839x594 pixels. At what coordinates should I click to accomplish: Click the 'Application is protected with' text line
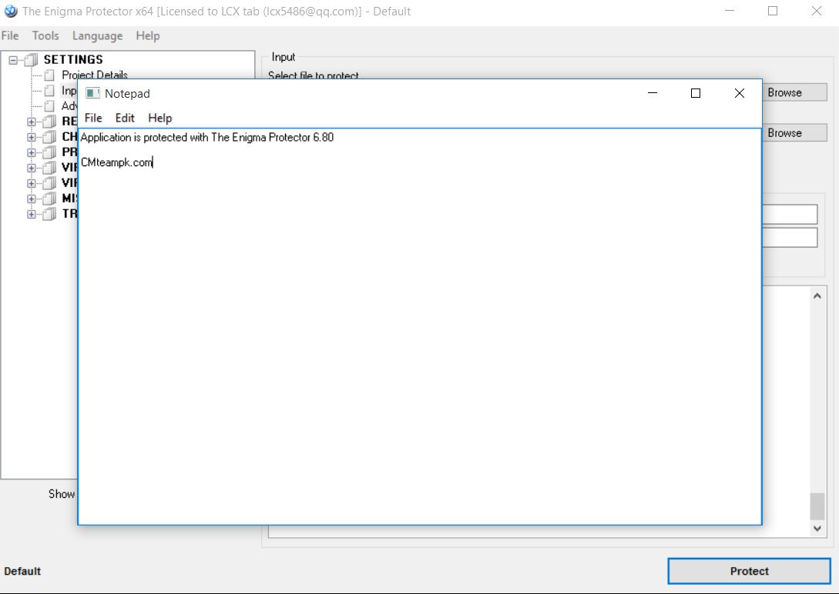[x=207, y=137]
